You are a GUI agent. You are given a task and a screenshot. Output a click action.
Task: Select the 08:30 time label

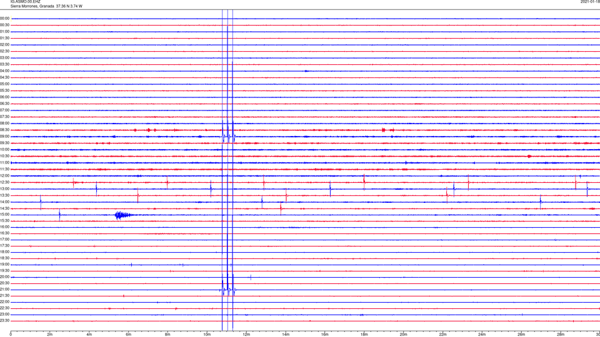5,130
